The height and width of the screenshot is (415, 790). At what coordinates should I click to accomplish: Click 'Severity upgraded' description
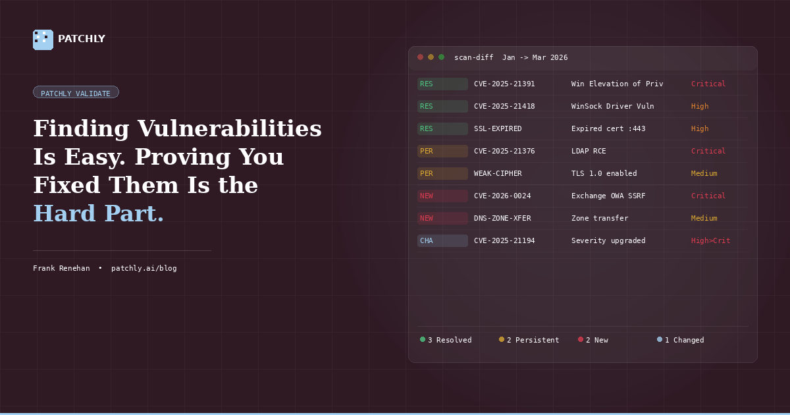point(608,240)
